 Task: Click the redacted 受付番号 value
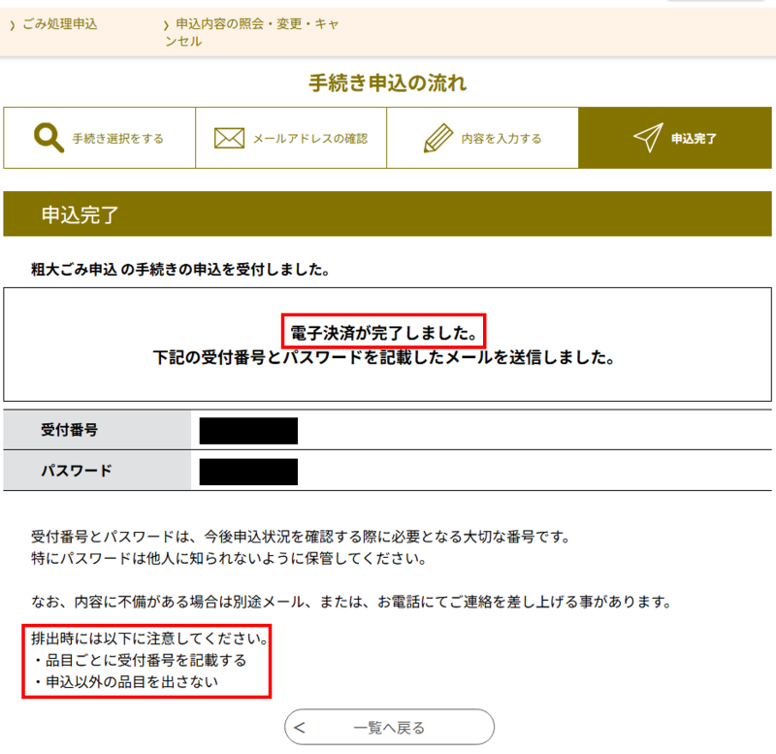point(248,431)
